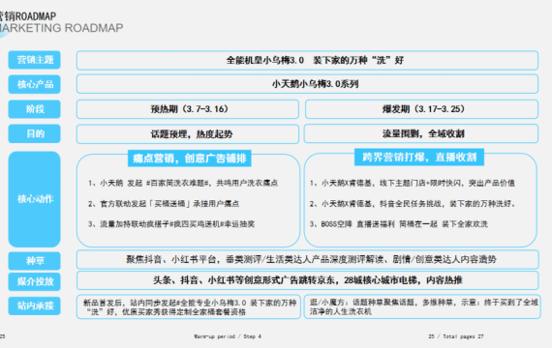Screen dimensions: 552x348
Task: Click the line about 买桶送桶
Action: point(164,204)
